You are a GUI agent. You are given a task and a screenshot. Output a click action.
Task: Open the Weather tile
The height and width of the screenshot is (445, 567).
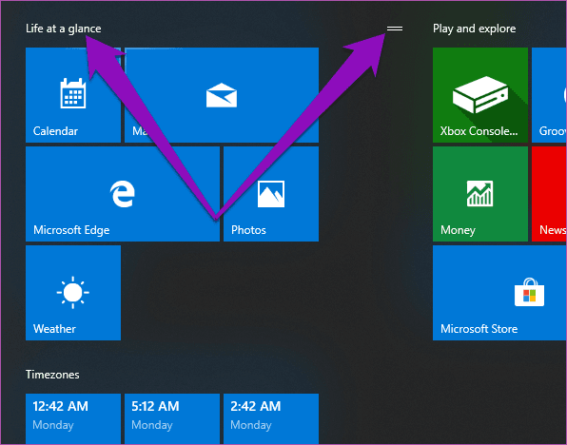click(73, 293)
